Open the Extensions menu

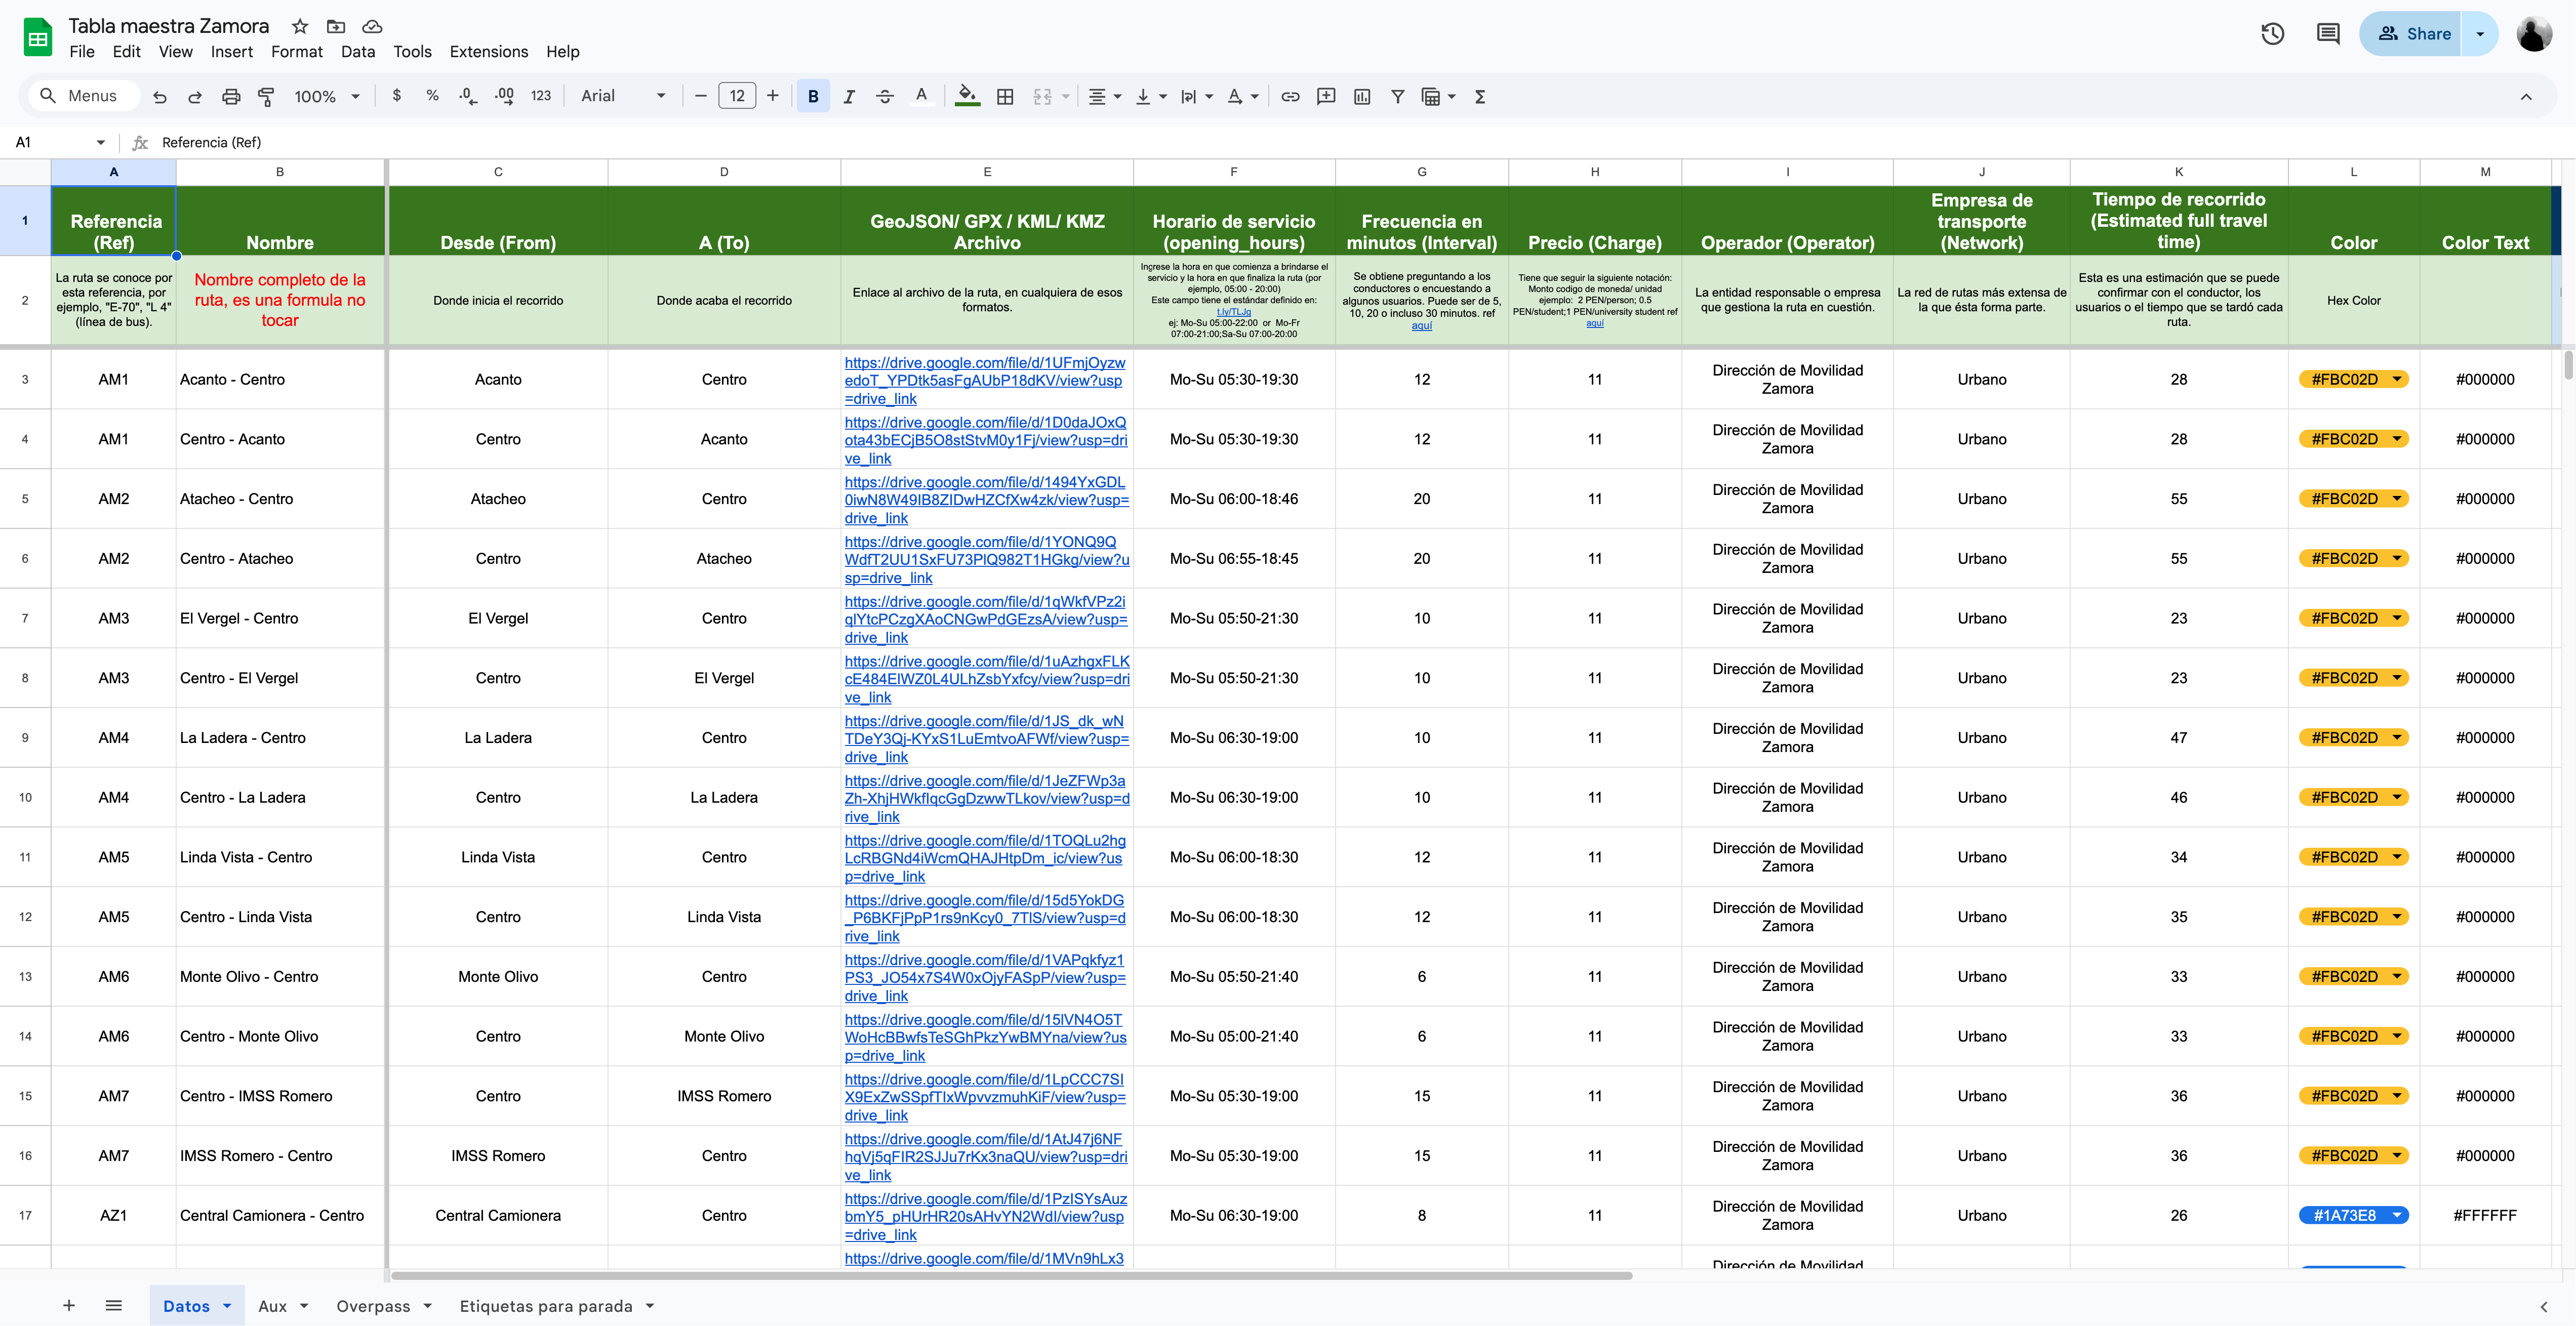(487, 51)
